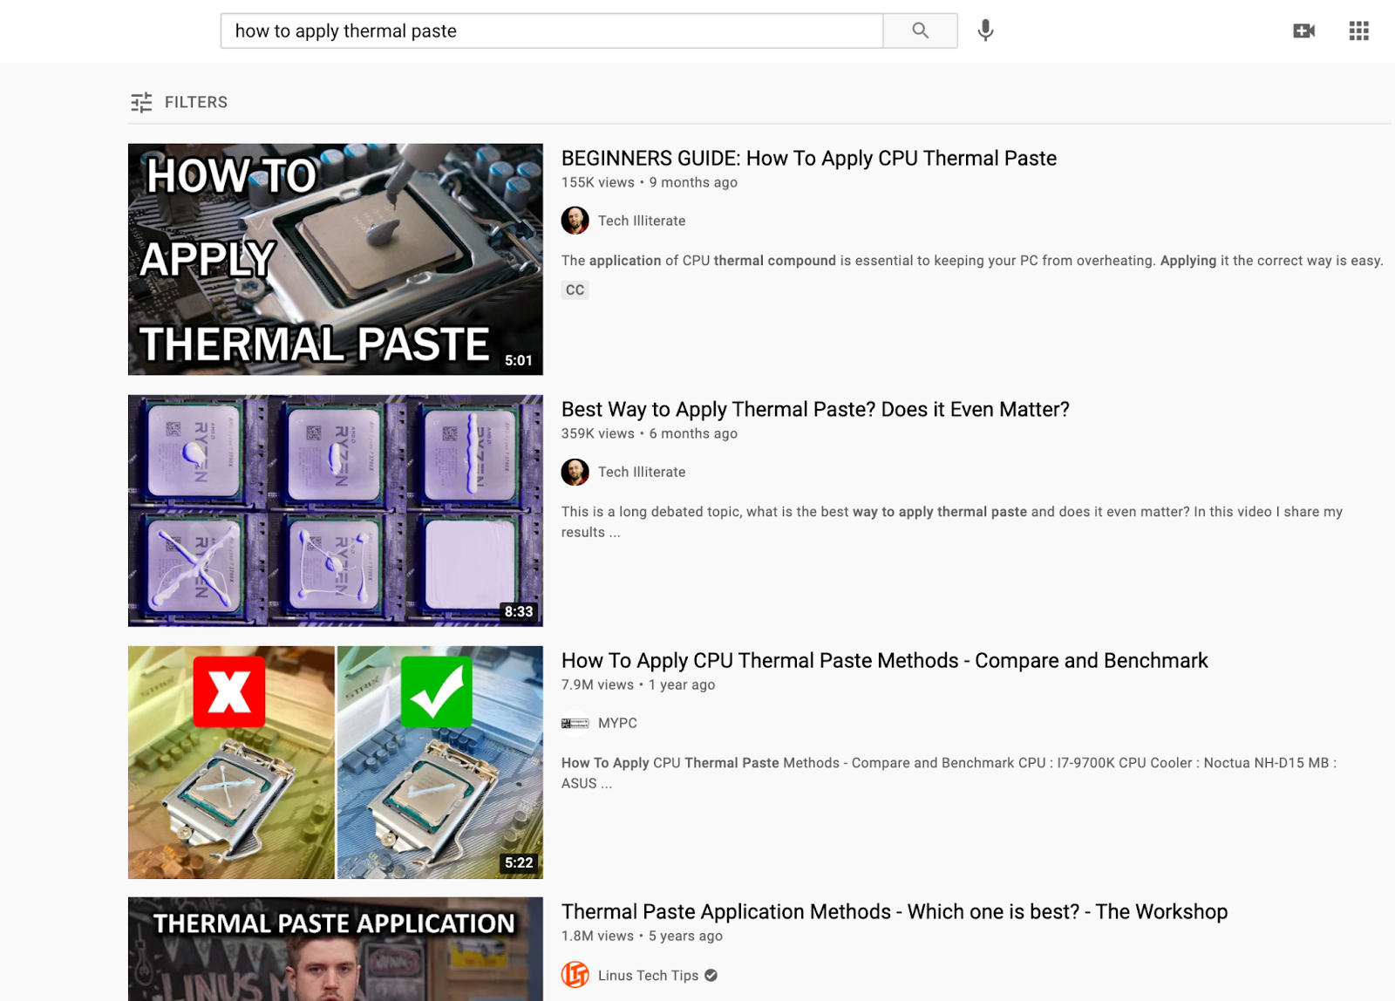Click the HOW TO APPLY THERMAL PASTE thumbnail
The width and height of the screenshot is (1395, 1001).
[x=335, y=259]
